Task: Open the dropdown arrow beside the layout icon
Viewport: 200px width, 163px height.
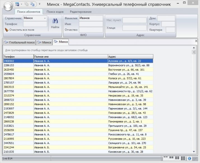Action: (22, 4)
